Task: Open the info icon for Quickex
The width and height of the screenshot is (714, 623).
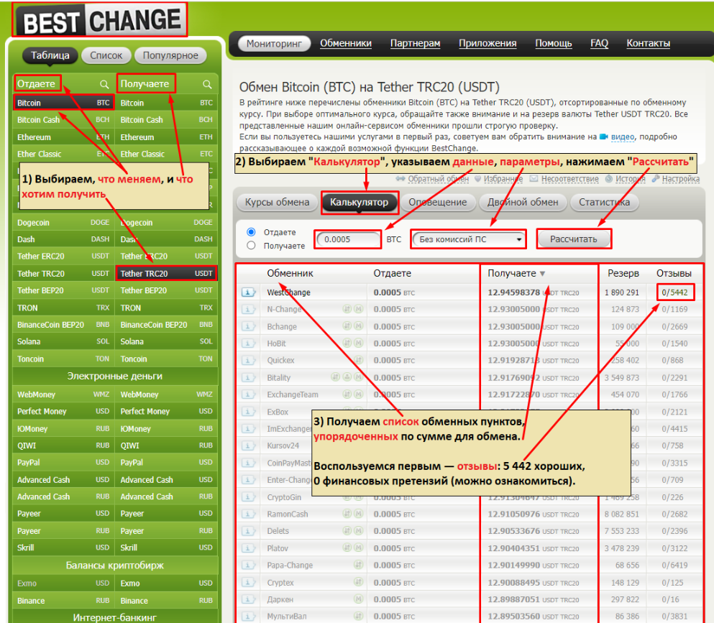Action: [x=248, y=361]
